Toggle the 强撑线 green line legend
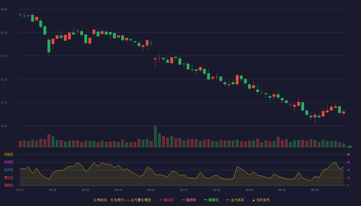Image resolution: width=361 pixels, height=206 pixels. [x=211, y=200]
